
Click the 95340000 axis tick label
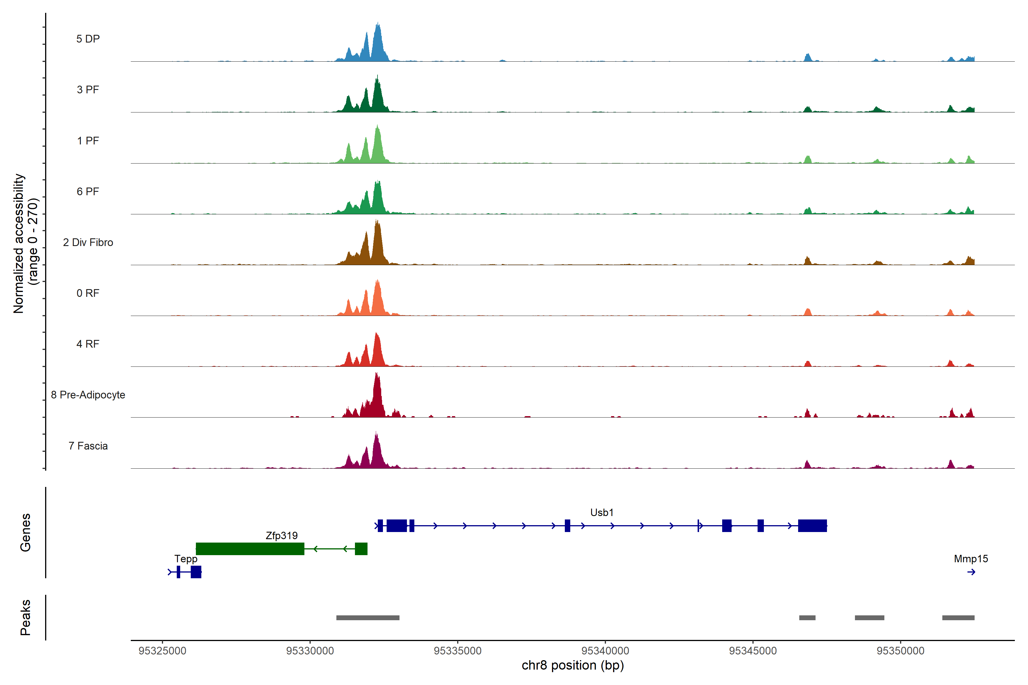(605, 650)
